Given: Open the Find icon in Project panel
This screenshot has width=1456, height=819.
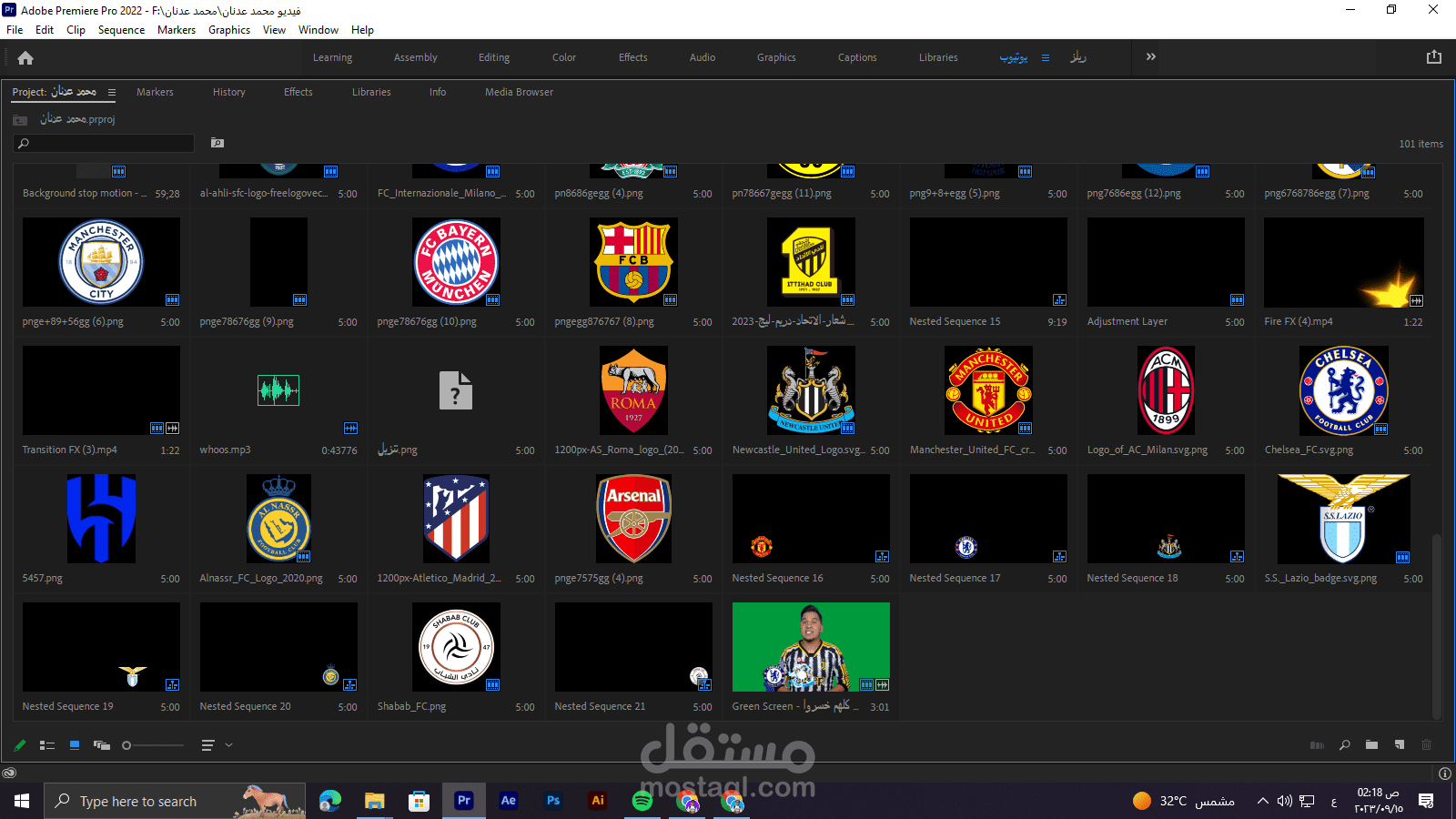Looking at the screenshot, I should click(x=1345, y=745).
